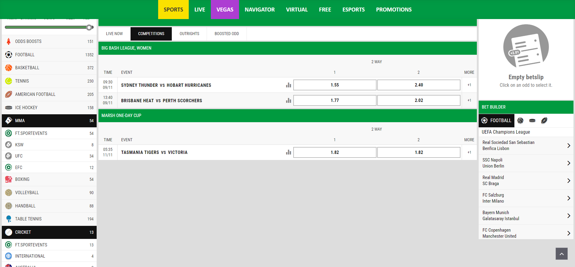Bet on Brisbane Heat at 1.77

[335, 100]
